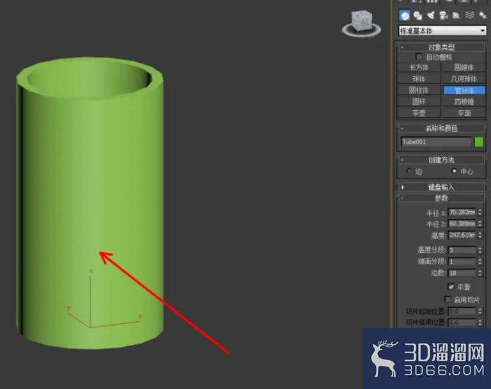This screenshot has height=389, width=491.
Task: Click the 高度 spinner arrows
Action: (x=480, y=235)
